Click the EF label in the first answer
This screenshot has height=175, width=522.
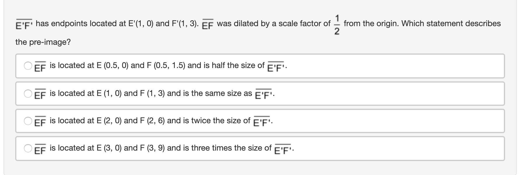pyautogui.click(x=40, y=67)
